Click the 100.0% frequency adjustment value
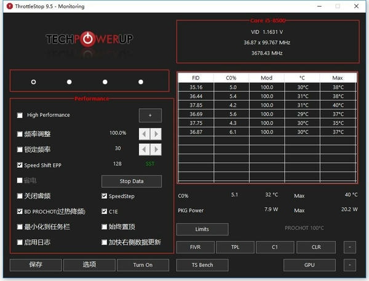This screenshot has width=369, height=281. tap(117, 133)
